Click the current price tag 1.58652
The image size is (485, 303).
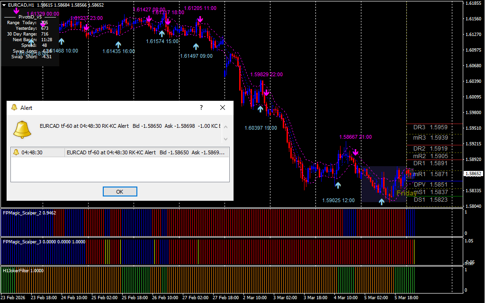pyautogui.click(x=474, y=174)
